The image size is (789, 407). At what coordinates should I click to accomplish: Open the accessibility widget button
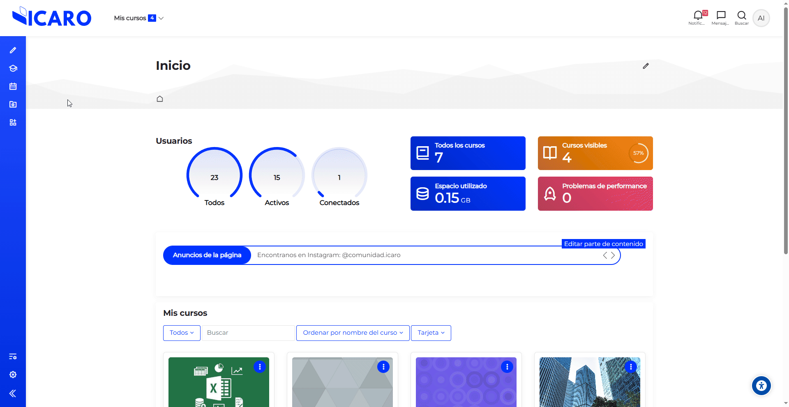click(761, 386)
